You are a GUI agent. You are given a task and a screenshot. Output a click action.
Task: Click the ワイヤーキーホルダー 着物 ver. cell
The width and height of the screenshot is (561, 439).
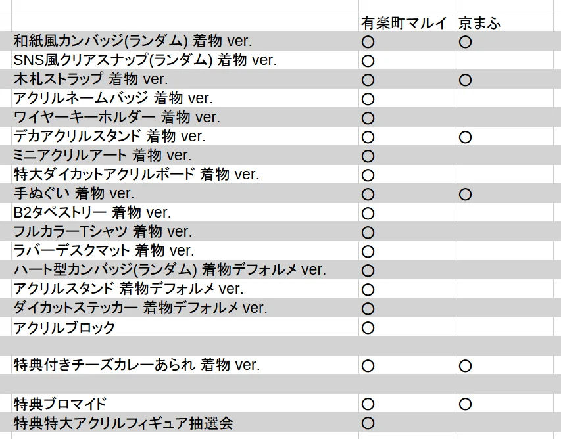[185, 117]
